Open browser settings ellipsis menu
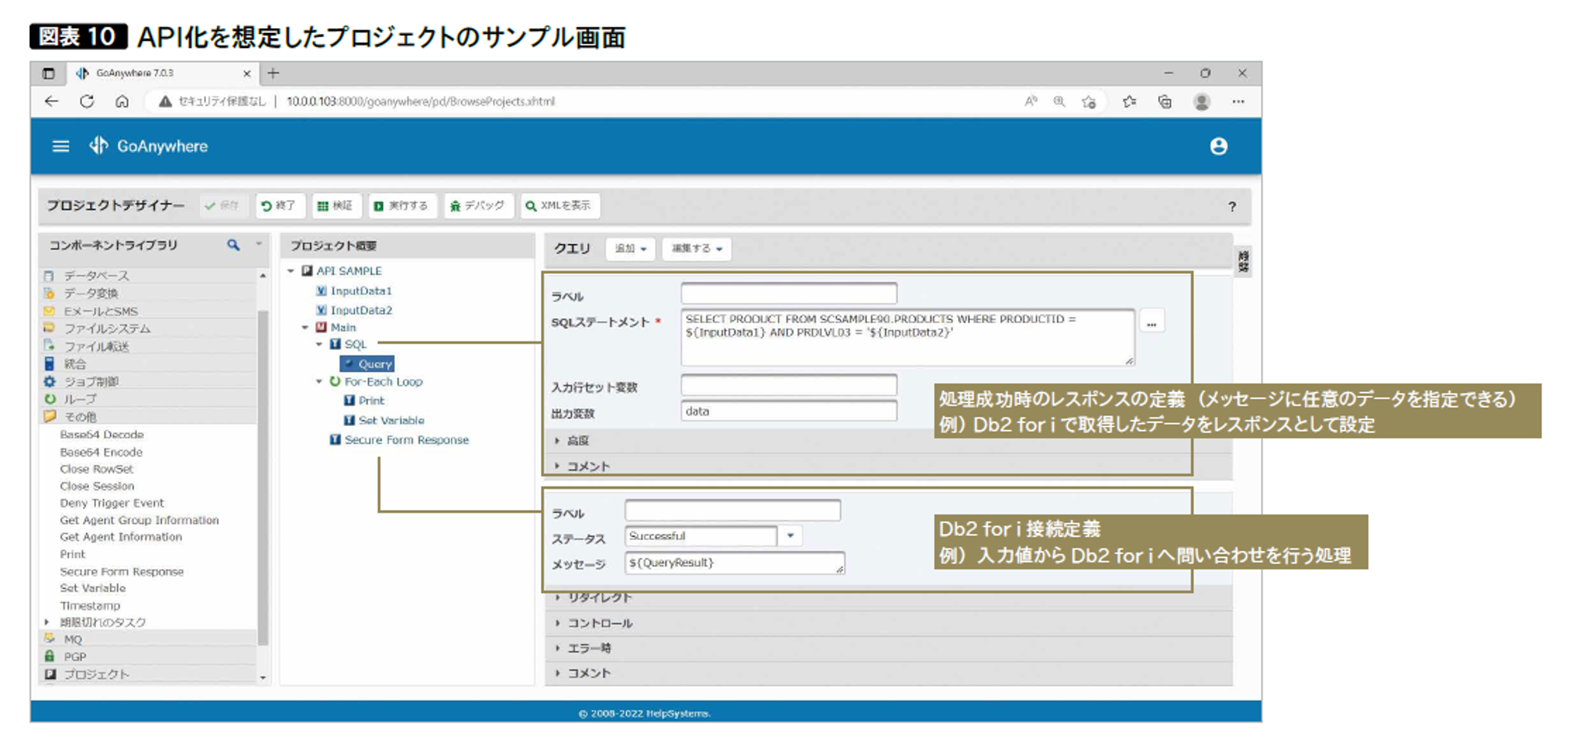This screenshot has width=1580, height=737. pyautogui.click(x=1238, y=102)
